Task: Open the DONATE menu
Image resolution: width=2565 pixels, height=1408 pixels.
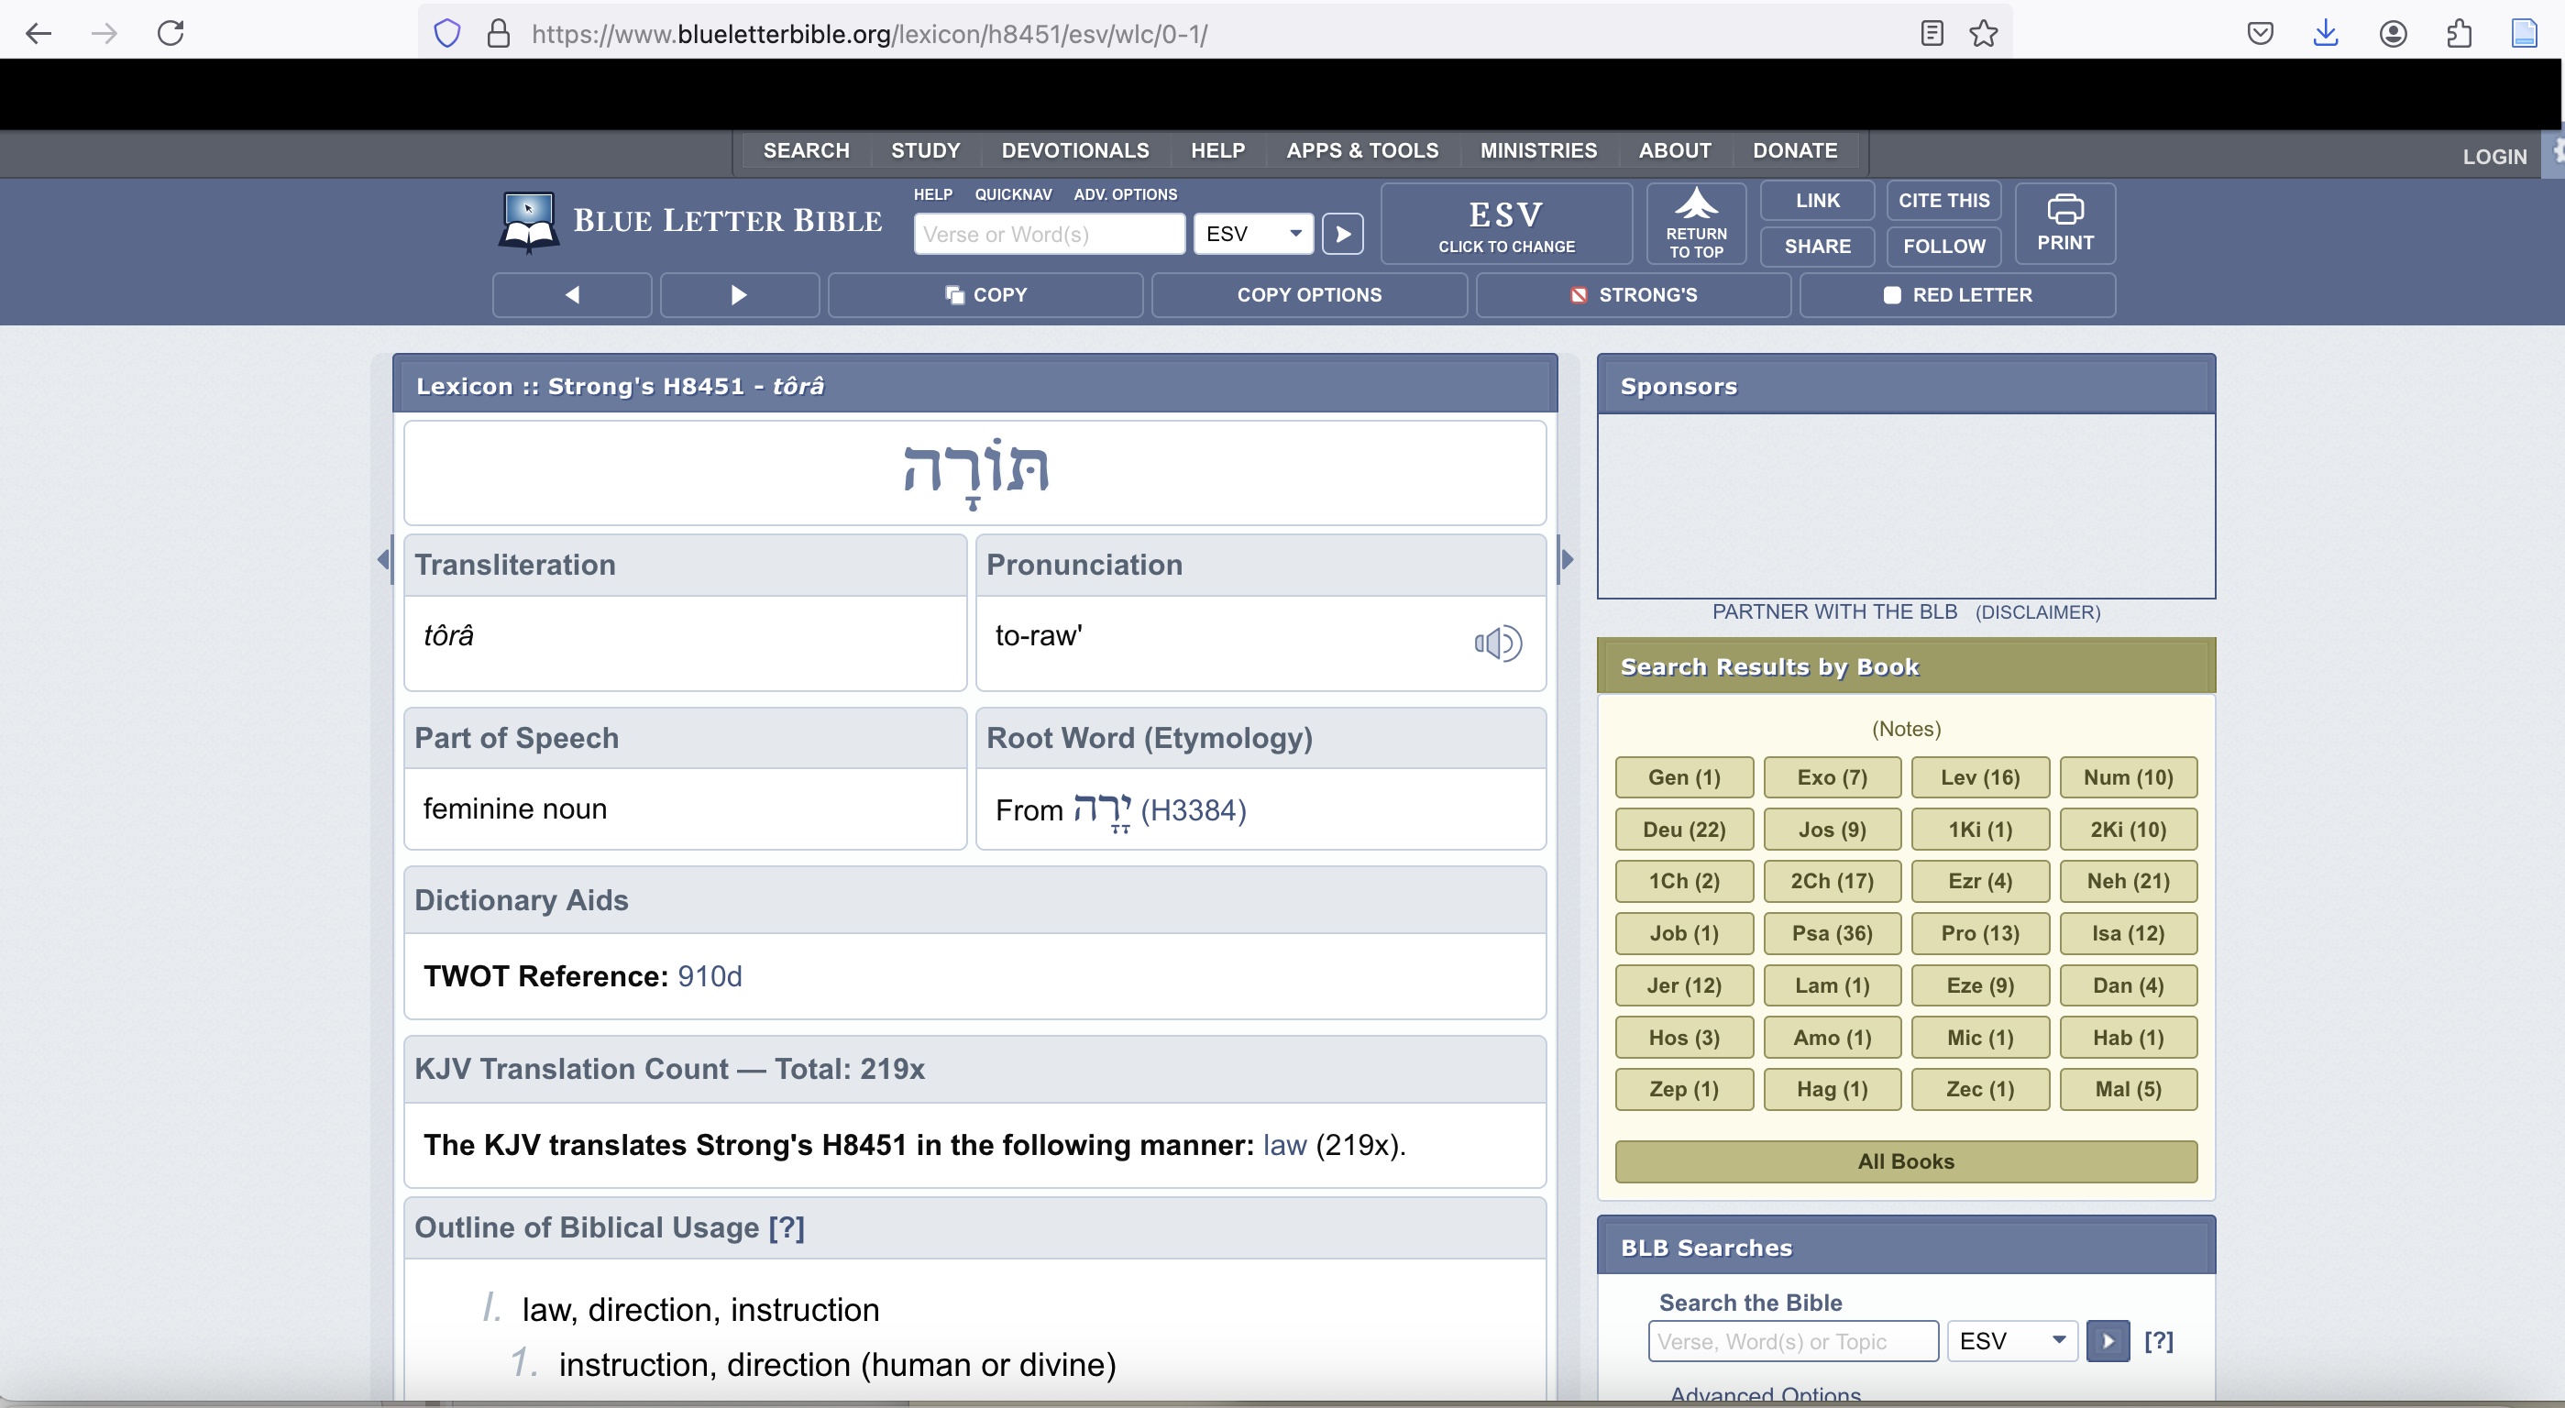Action: point(1794,150)
